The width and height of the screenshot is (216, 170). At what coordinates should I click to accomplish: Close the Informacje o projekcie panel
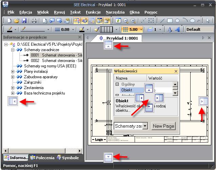pyautogui.click(x=80, y=37)
